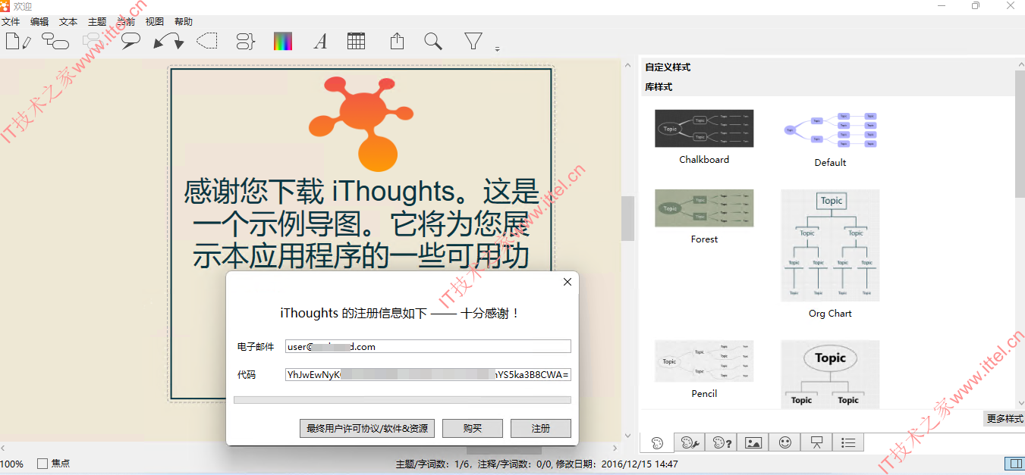Select the image picture tab
Image resolution: width=1025 pixels, height=475 pixels.
[x=753, y=442]
